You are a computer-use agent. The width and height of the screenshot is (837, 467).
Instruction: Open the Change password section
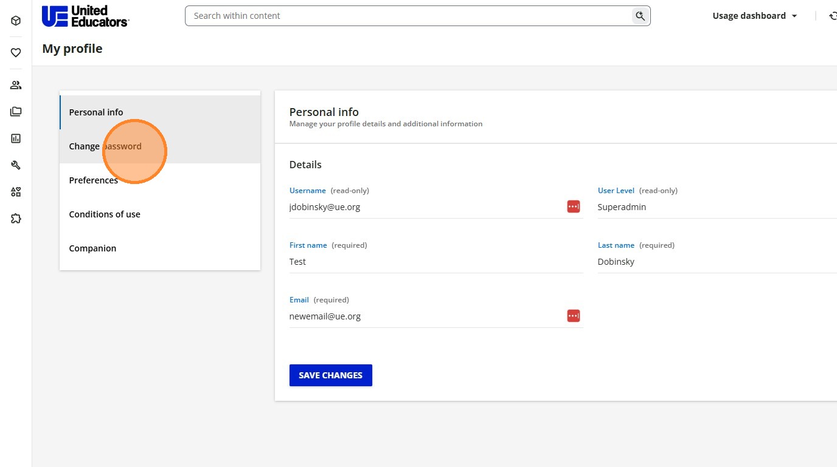160,146
